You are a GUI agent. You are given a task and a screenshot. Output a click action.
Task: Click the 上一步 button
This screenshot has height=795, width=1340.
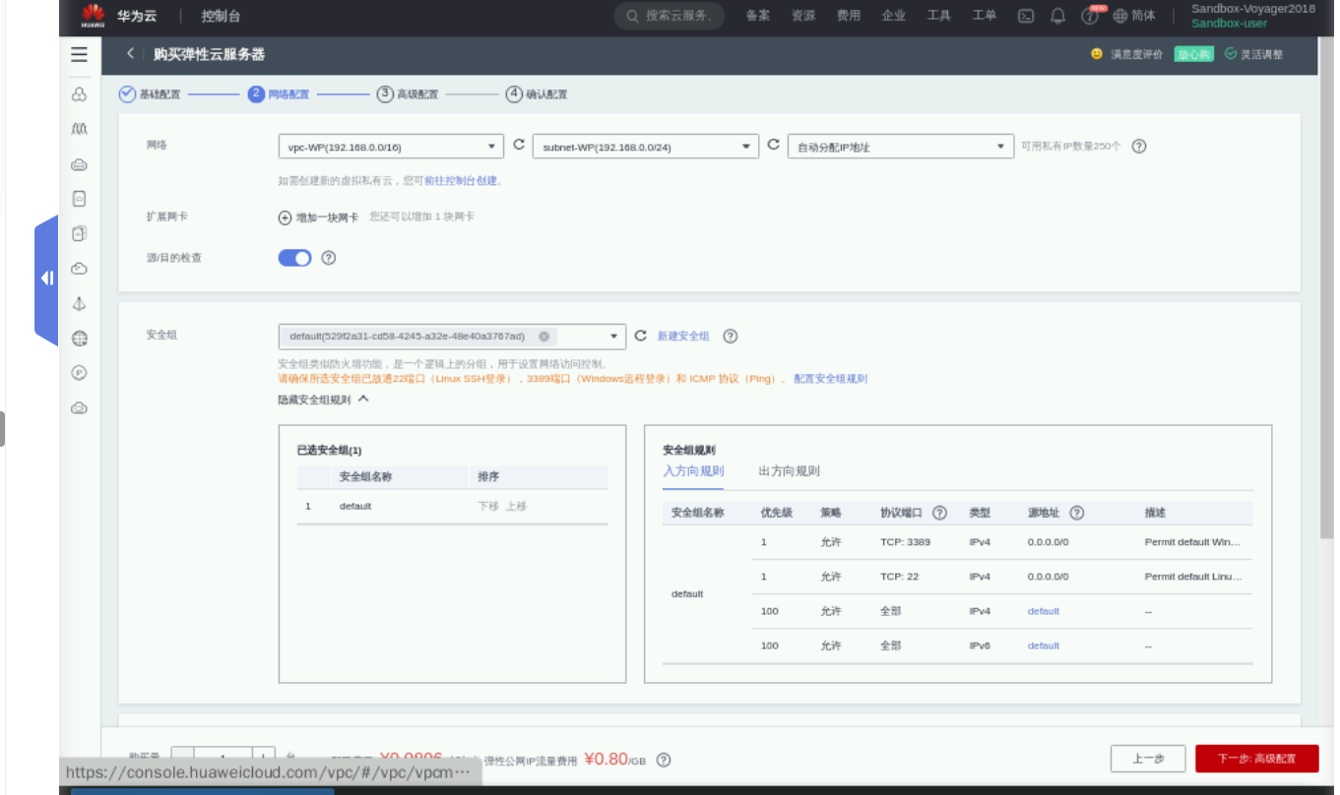[1148, 759]
